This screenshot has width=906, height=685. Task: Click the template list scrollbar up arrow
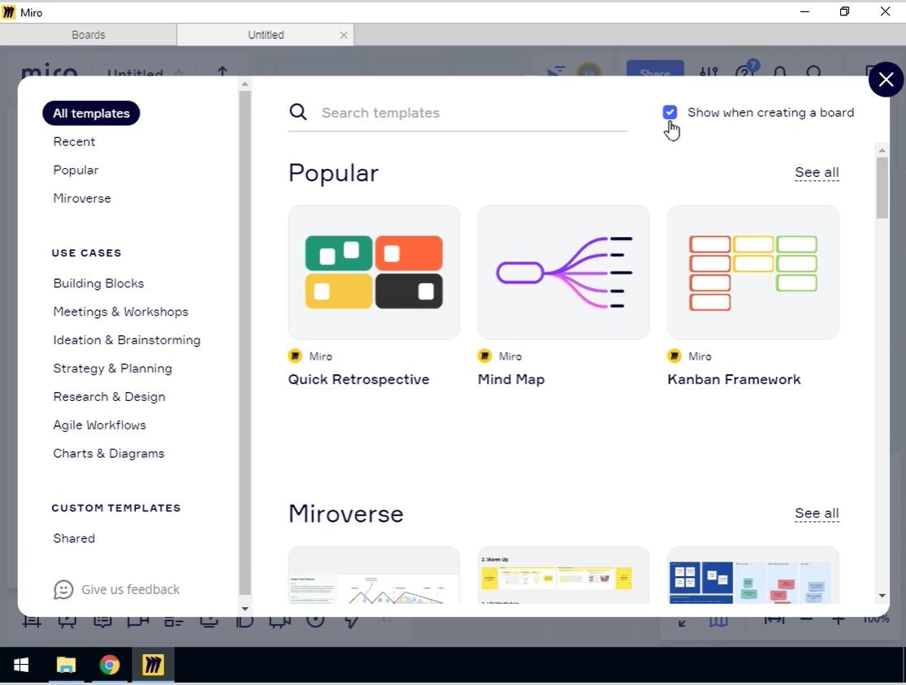(882, 150)
